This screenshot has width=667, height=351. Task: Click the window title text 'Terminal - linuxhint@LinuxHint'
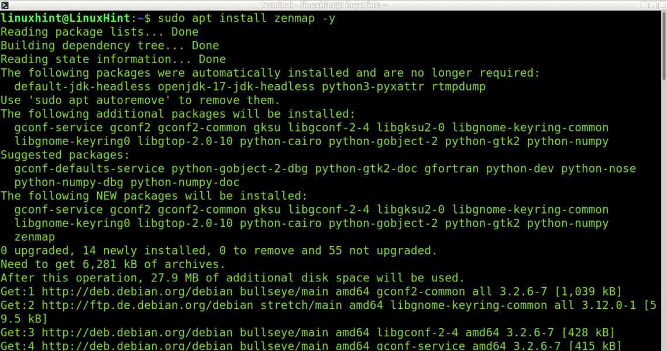[x=333, y=5]
